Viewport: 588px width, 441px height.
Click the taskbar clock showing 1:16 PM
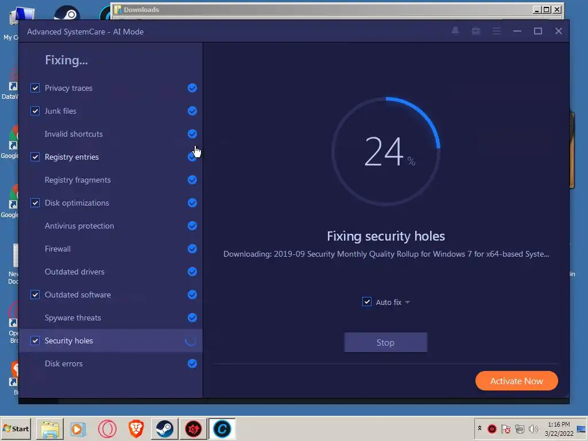click(559, 428)
